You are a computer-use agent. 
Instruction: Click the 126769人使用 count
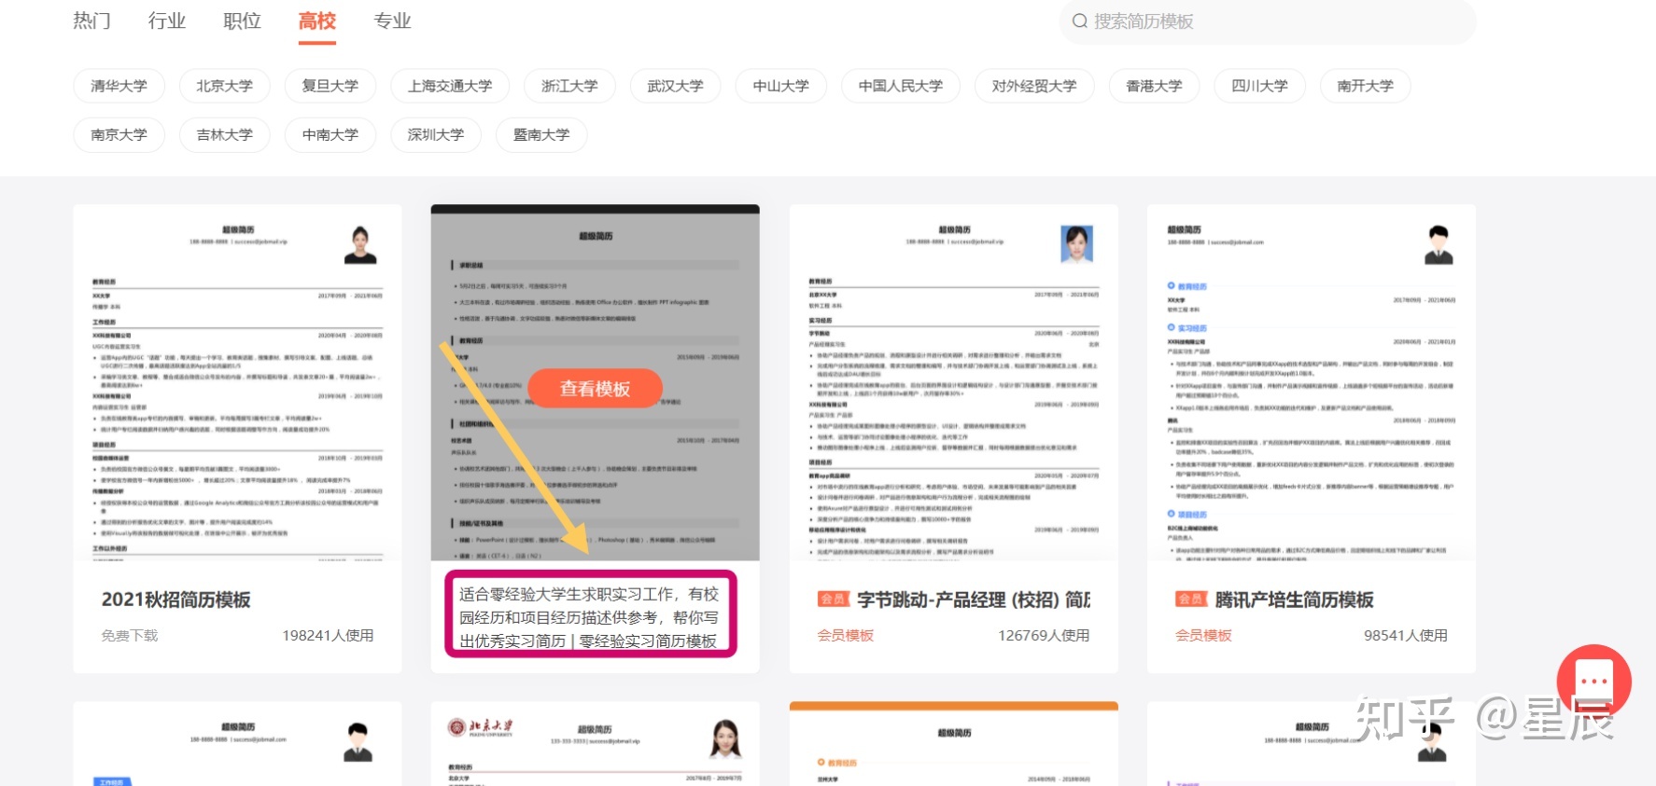coord(1044,635)
